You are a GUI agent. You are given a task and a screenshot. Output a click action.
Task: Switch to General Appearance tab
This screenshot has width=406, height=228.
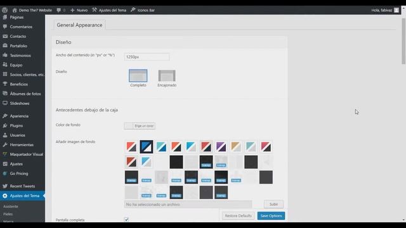point(79,25)
